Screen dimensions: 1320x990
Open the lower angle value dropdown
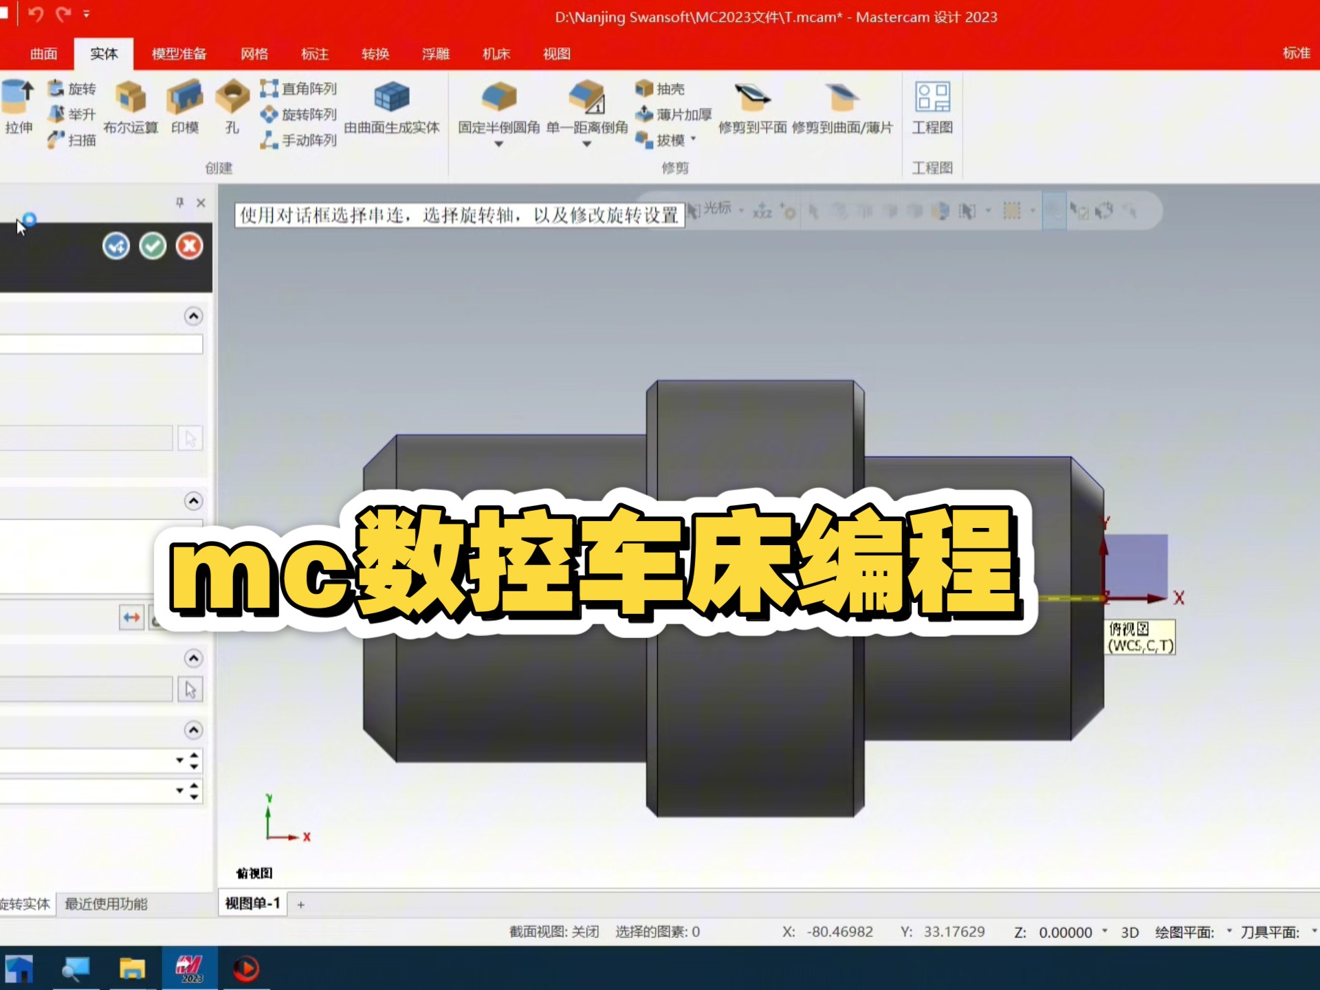tap(179, 790)
